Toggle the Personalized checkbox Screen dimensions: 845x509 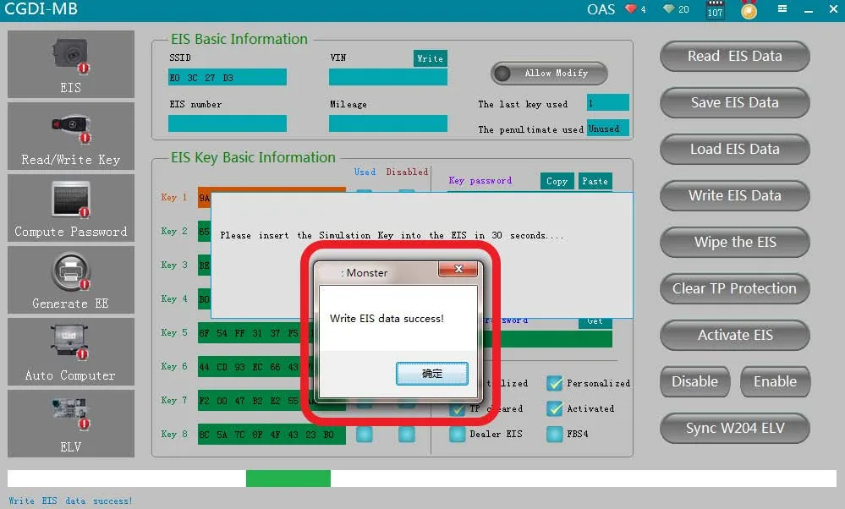(554, 383)
